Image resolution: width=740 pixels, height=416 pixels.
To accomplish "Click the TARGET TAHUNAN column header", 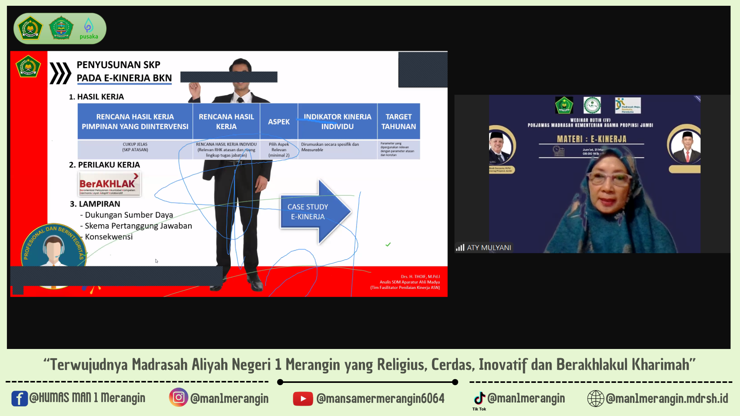I will click(399, 121).
